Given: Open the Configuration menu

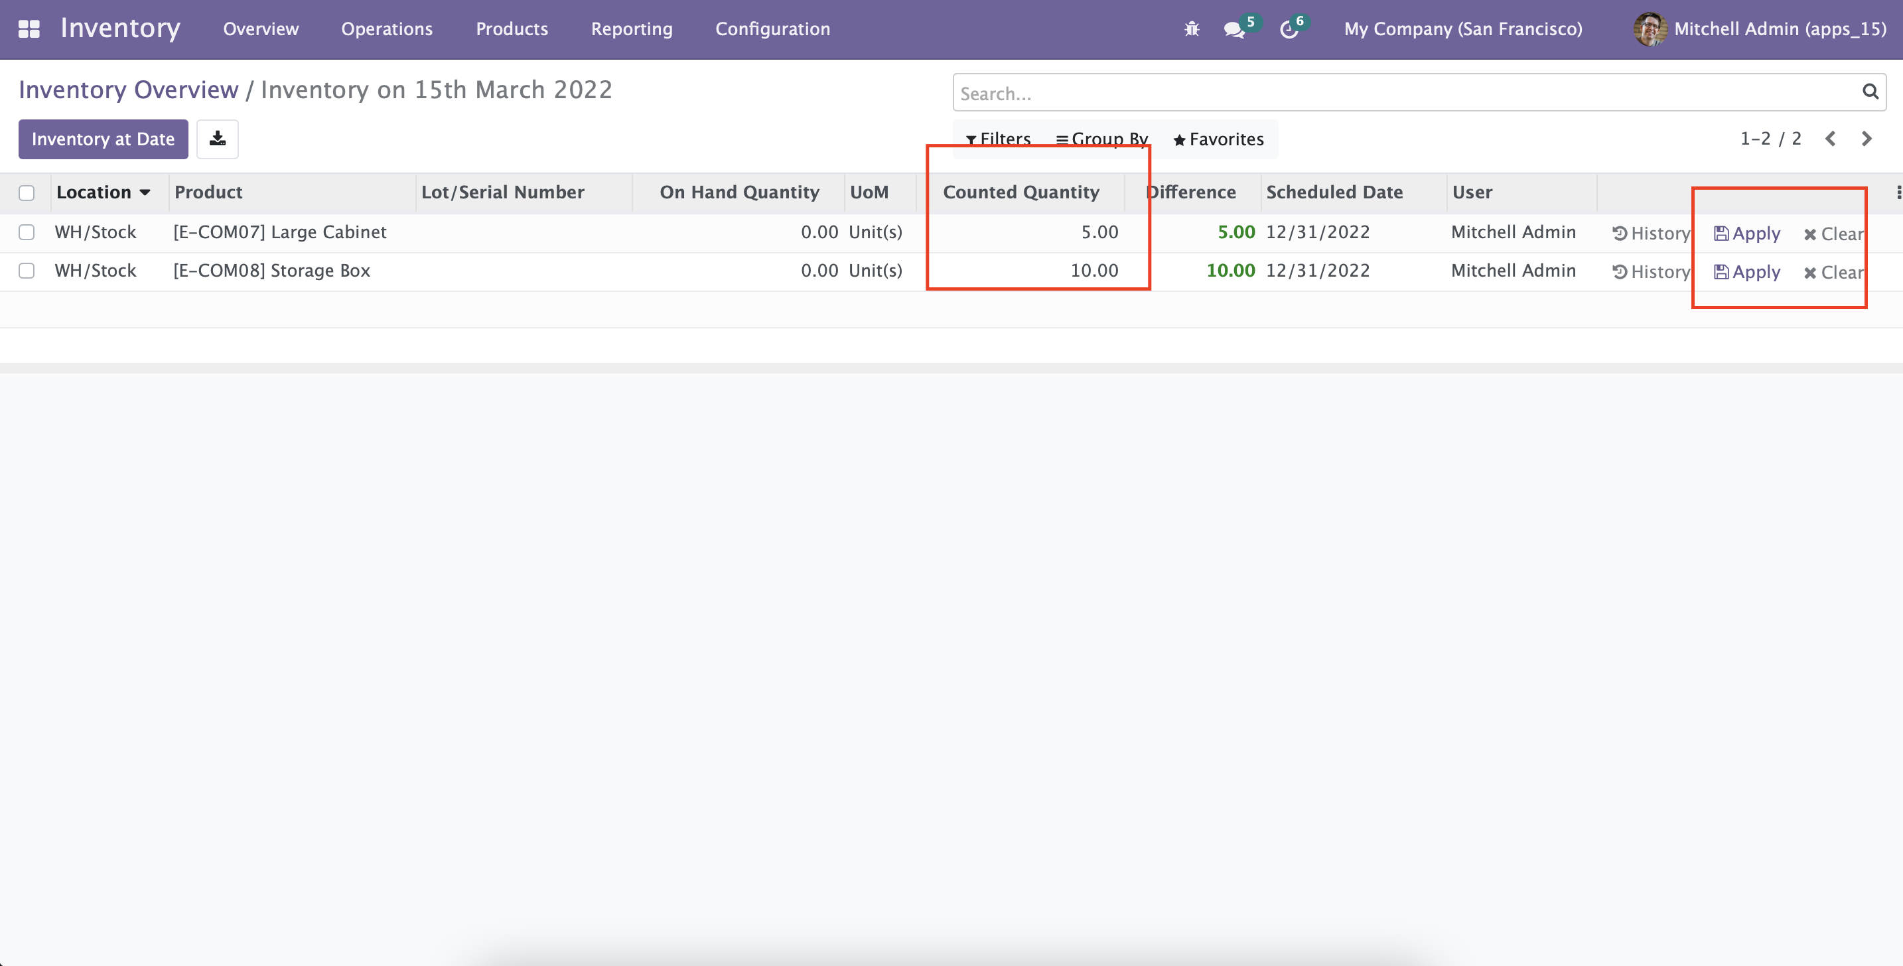Looking at the screenshot, I should pyautogui.click(x=772, y=29).
